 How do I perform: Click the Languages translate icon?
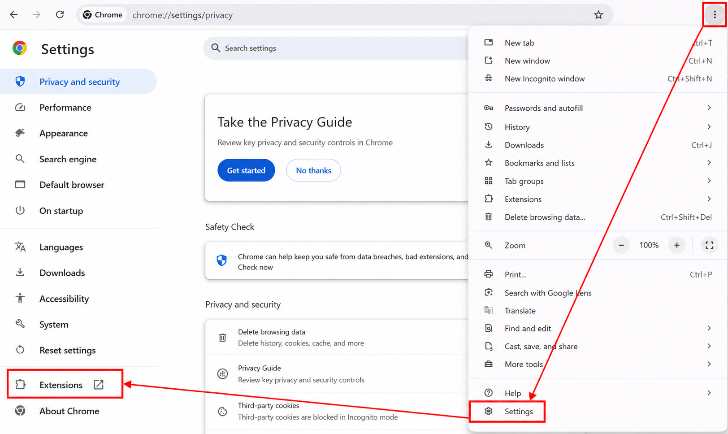point(20,247)
